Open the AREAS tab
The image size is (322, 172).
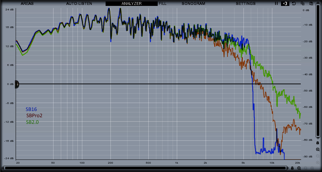(27, 3)
